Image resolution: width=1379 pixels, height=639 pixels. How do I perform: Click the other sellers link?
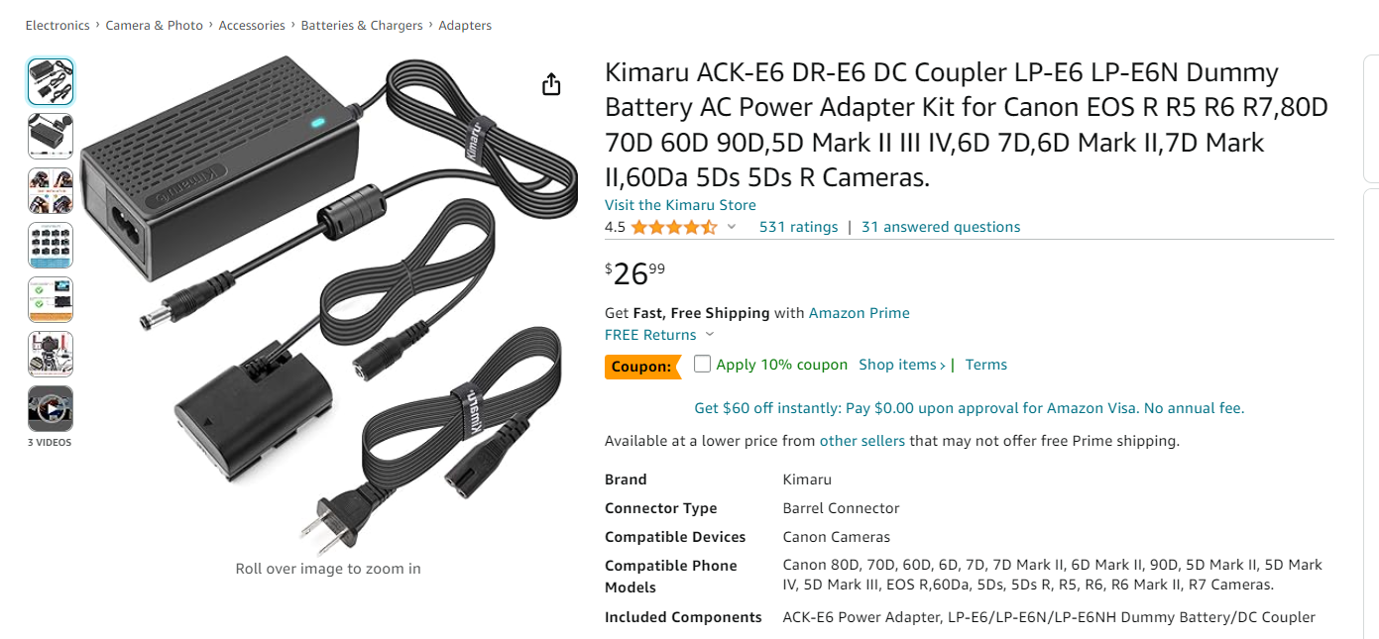[x=862, y=441]
